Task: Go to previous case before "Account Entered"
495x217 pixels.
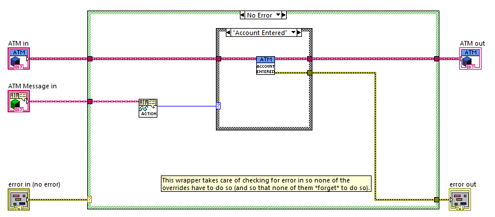Action: click(229, 33)
